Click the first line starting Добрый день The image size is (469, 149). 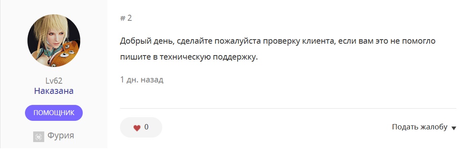[x=278, y=41]
